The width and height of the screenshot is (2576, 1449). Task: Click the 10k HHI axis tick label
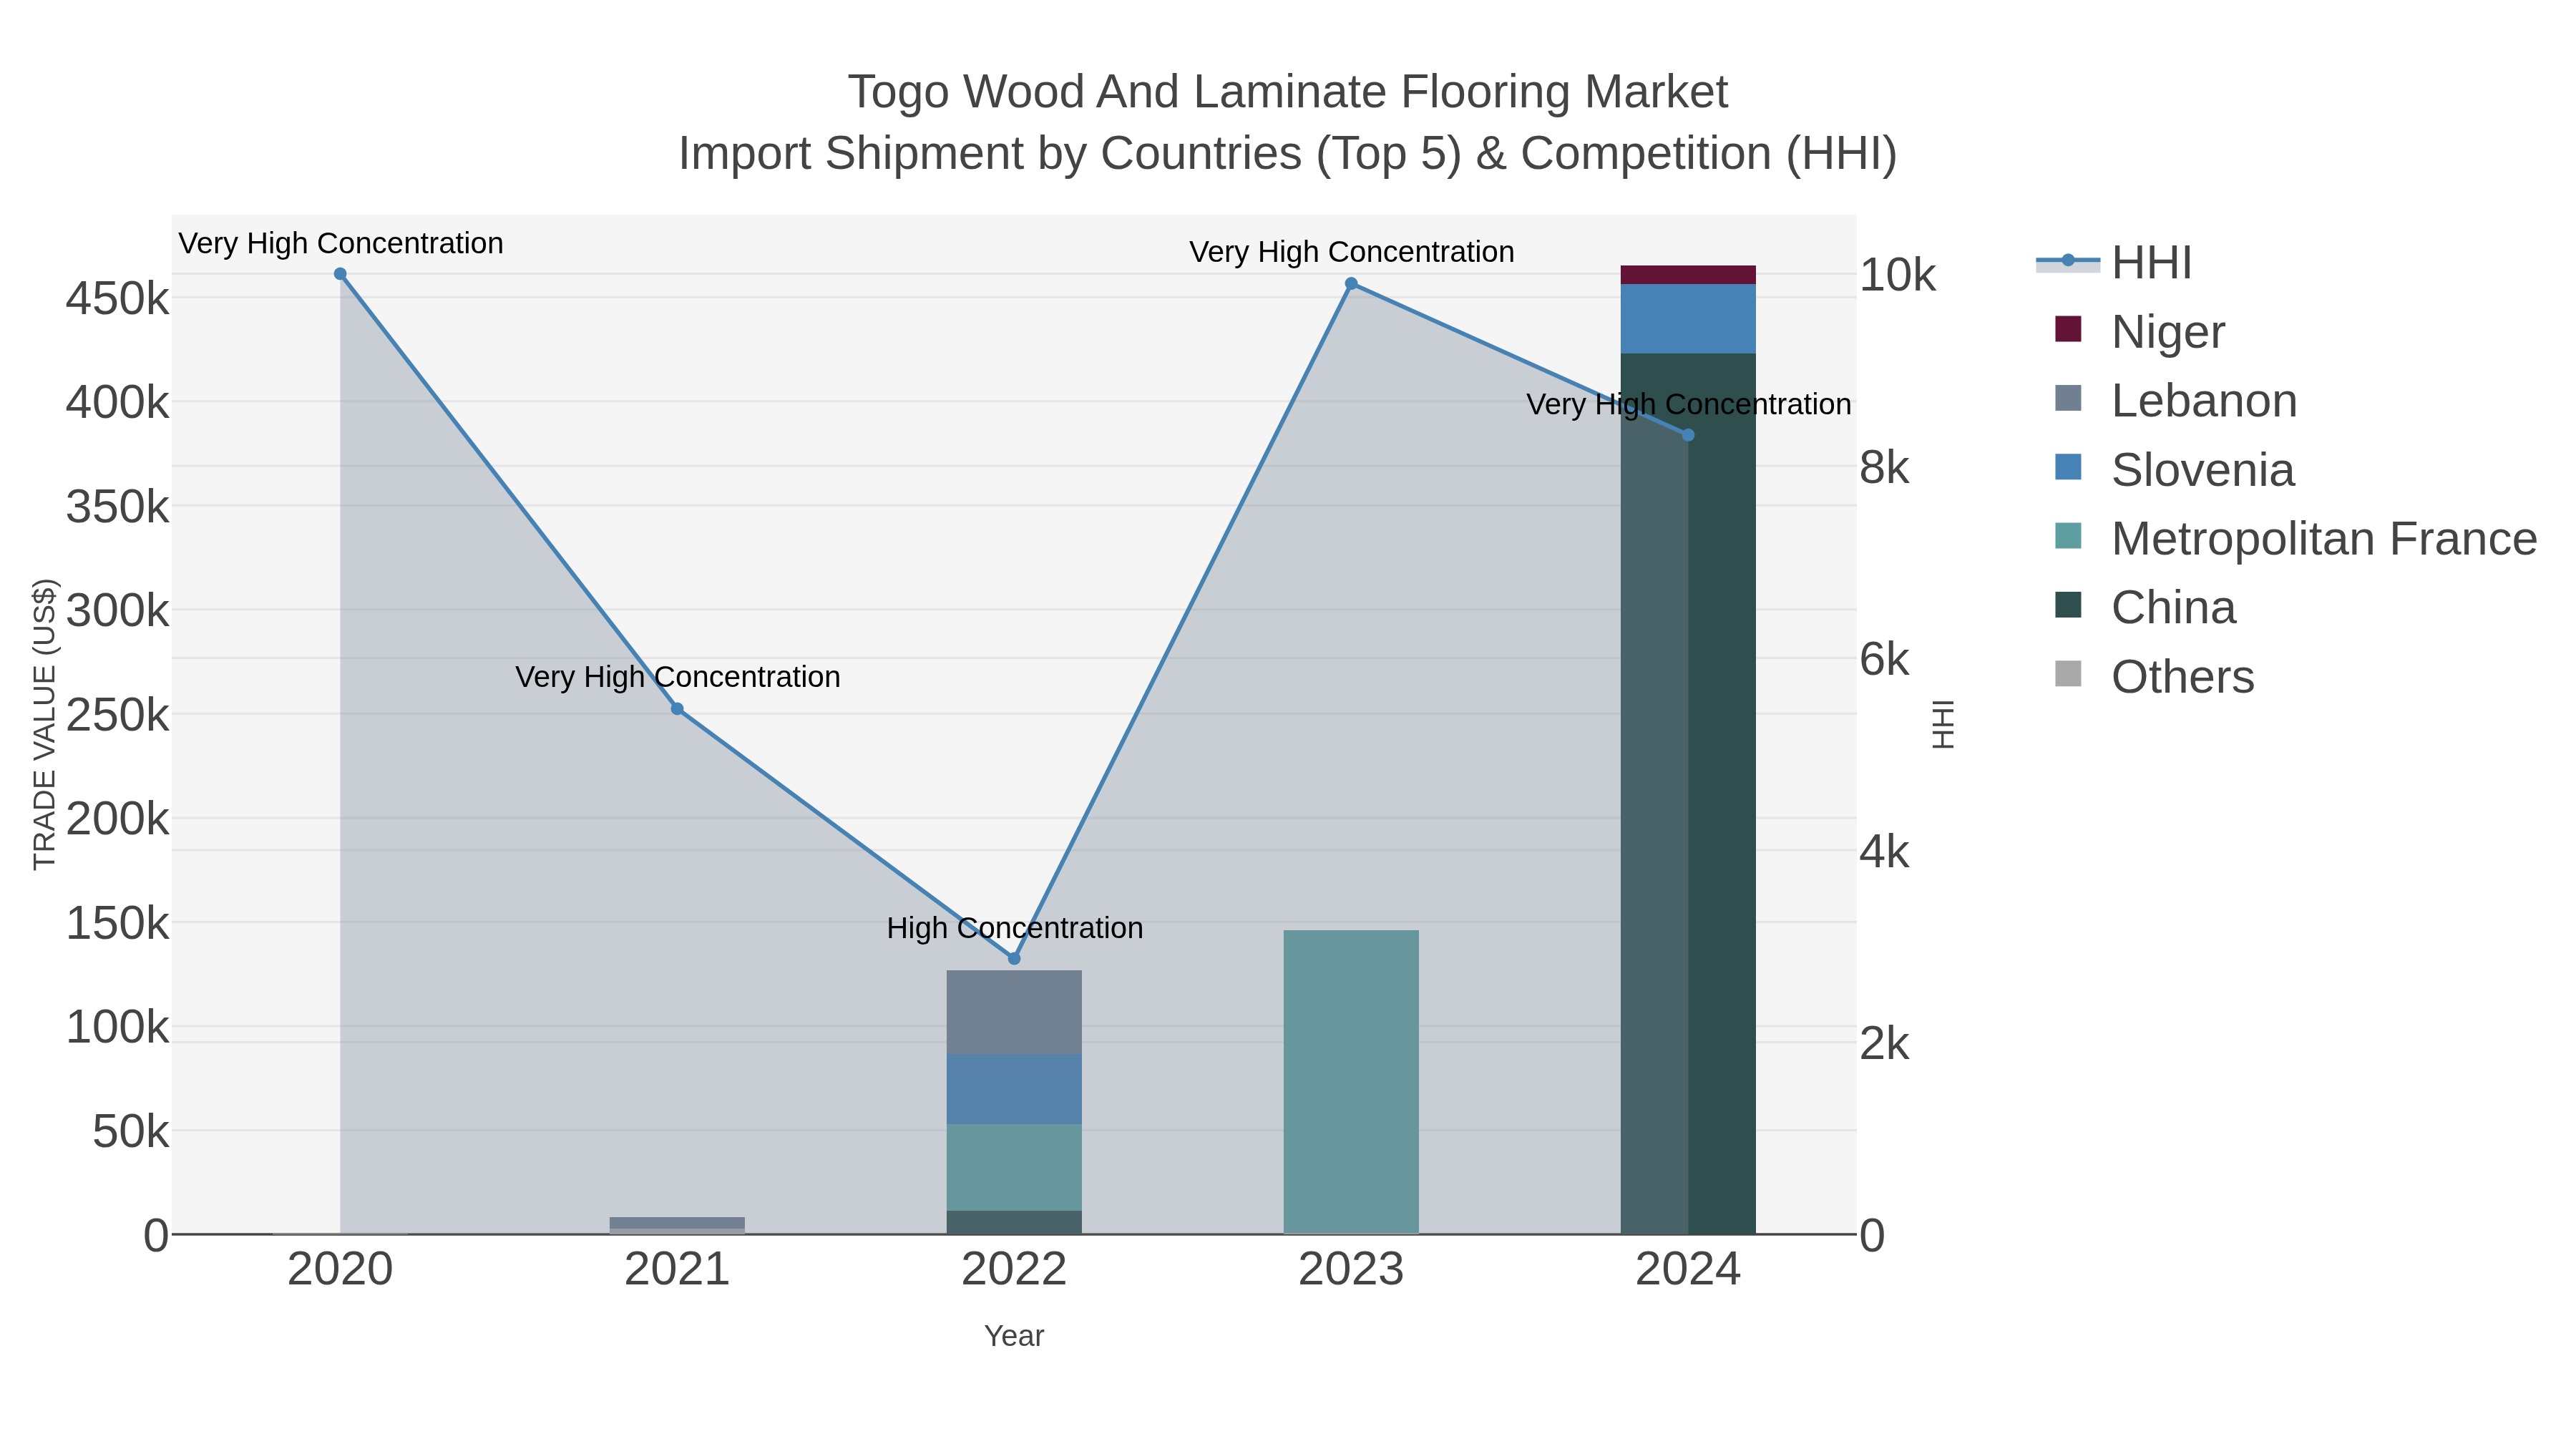[1897, 275]
